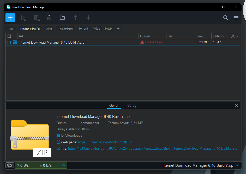Click the red Dosya kayıp status text

coord(154,42)
